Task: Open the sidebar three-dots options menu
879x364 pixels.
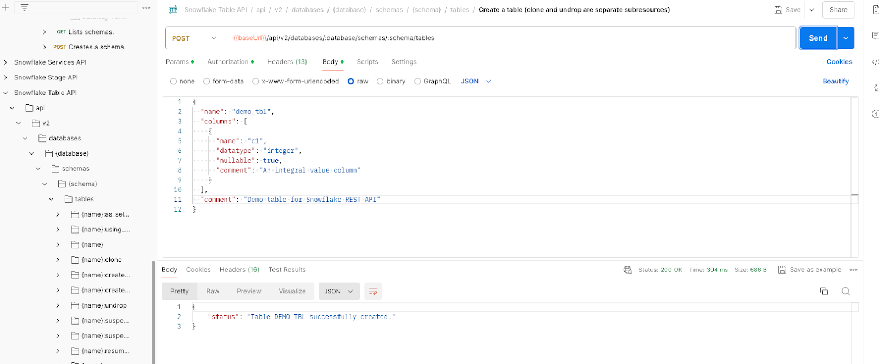Action: (x=146, y=8)
